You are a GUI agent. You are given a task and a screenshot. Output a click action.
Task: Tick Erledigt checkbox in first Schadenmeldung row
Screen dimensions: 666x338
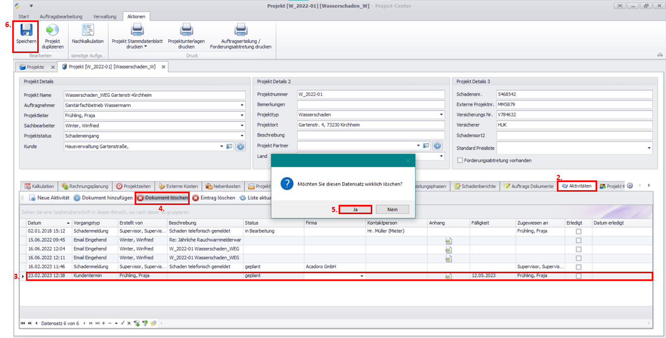(x=578, y=231)
